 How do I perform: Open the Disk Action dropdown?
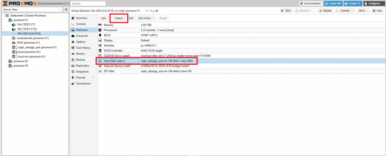[x=146, y=18]
